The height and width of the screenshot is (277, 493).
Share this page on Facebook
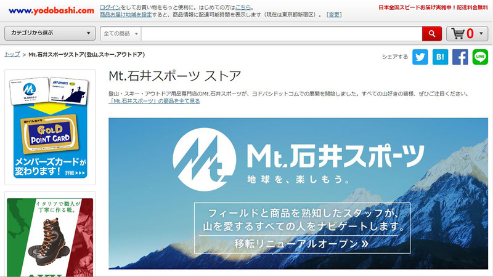[460, 57]
